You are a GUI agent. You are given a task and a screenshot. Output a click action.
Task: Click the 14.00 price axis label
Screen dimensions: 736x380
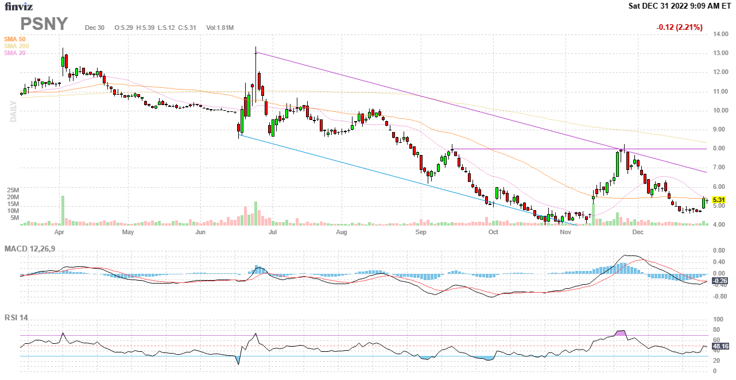720,34
